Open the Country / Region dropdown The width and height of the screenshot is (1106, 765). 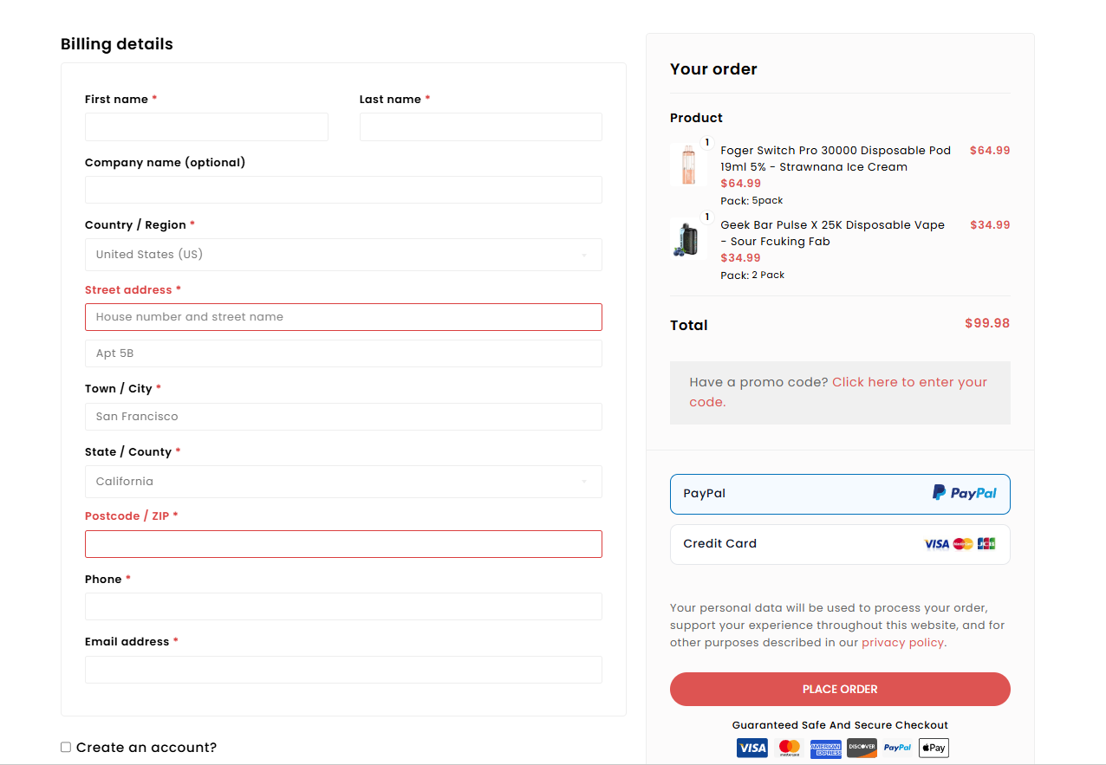click(x=343, y=255)
